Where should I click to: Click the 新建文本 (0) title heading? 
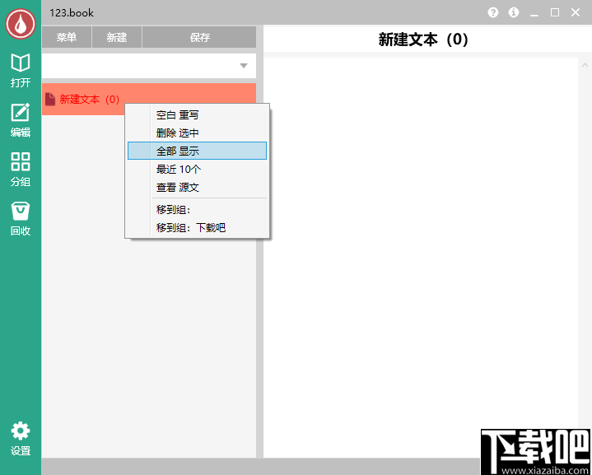pos(423,40)
